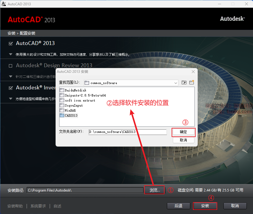Click the AutoCAD title bar app icon
This screenshot has width=253, height=214.
pyautogui.click(x=3, y=4)
